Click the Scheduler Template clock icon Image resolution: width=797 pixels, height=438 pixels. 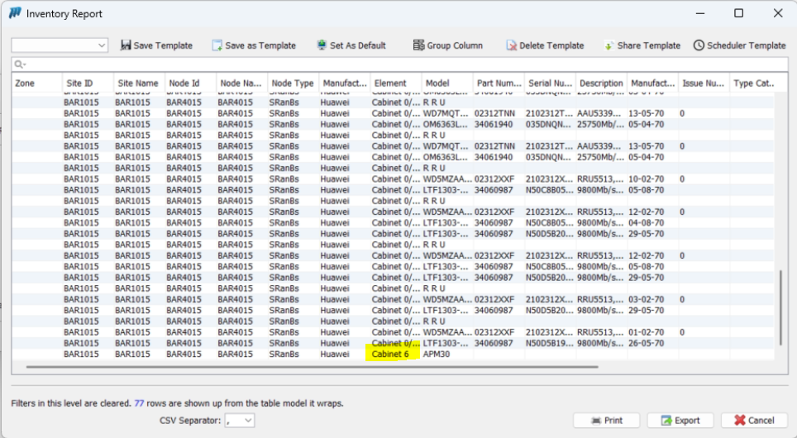(699, 45)
